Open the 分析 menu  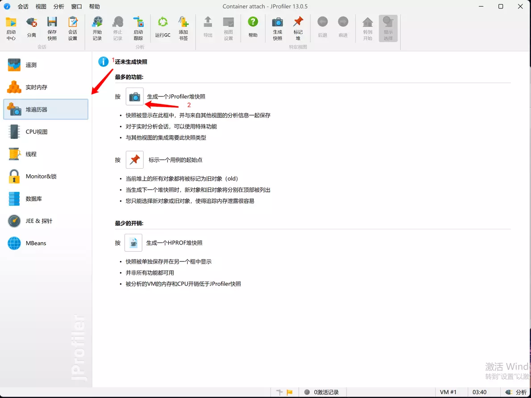[x=59, y=7]
